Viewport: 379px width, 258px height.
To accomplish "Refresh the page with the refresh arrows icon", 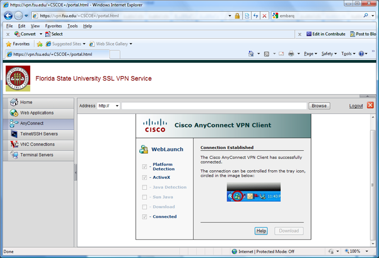I will pos(256,16).
